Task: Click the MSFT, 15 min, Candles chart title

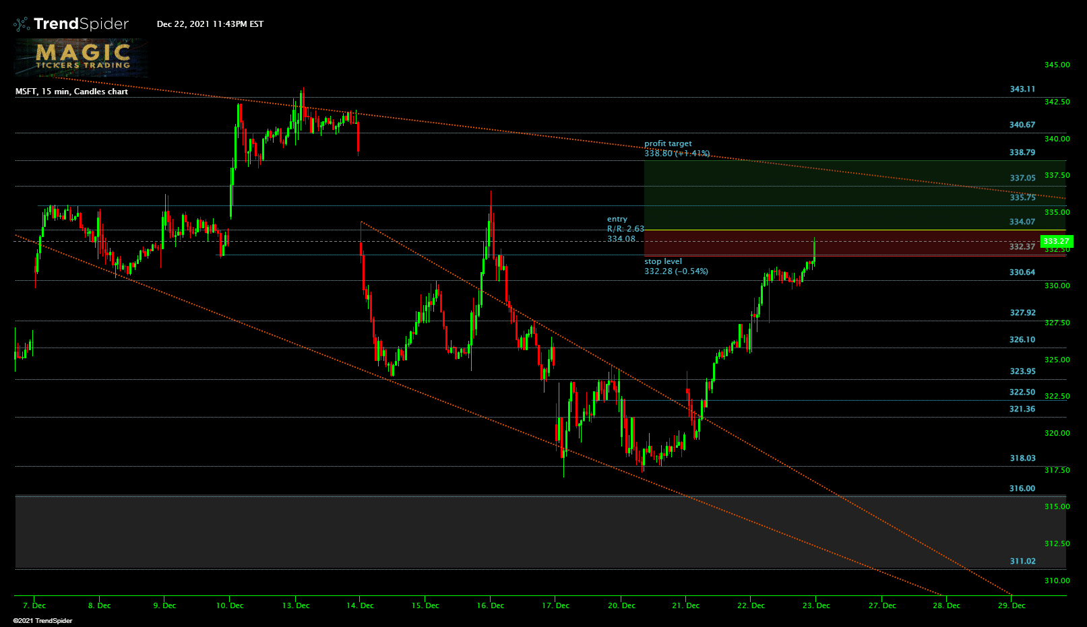Action: (x=71, y=92)
